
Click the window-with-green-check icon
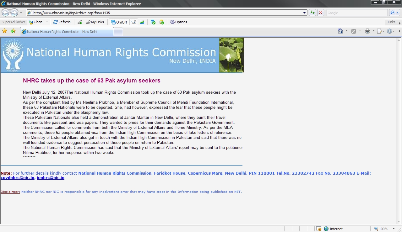pyautogui.click(x=153, y=22)
